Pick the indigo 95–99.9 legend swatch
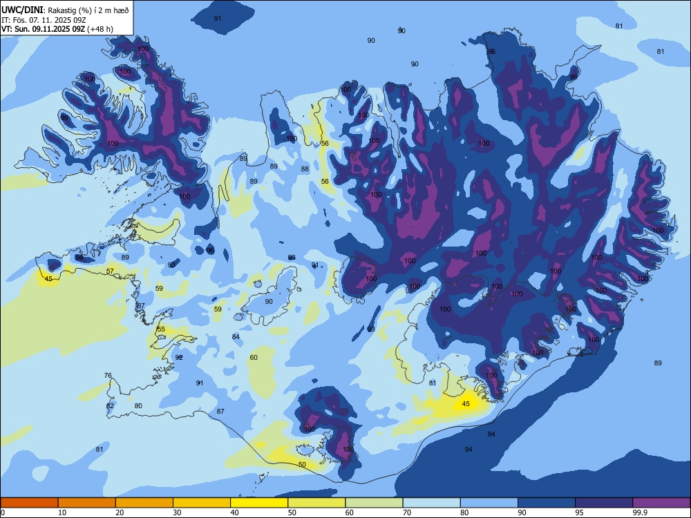The width and height of the screenshot is (691, 518). click(604, 503)
